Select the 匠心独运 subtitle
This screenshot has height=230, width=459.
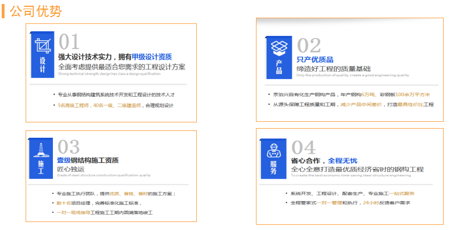coord(71,169)
